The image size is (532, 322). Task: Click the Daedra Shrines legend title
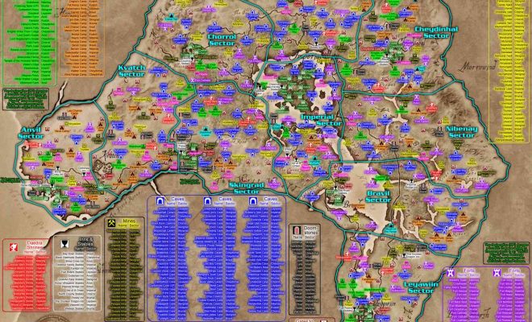coord(33,245)
